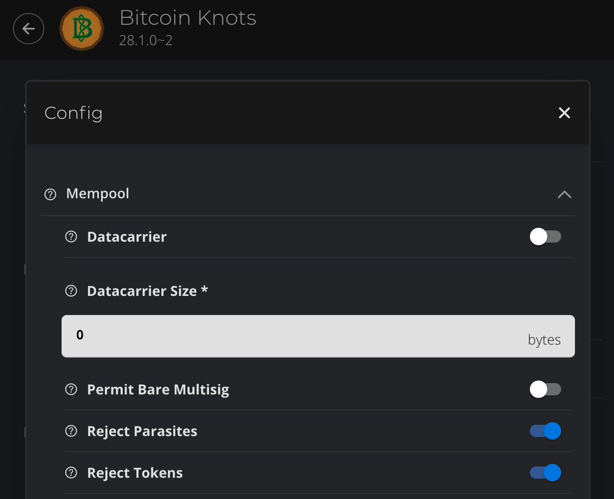The image size is (614, 499).
Task: Focus the Datacarrier Size bytes field
Action: click(318, 336)
